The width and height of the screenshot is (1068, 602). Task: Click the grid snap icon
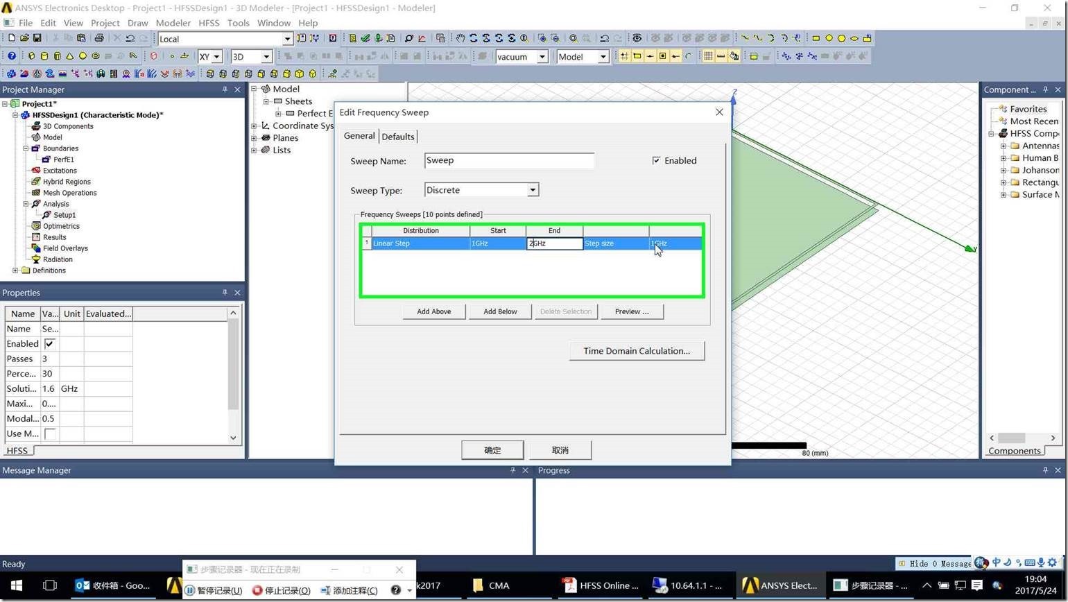[624, 56]
